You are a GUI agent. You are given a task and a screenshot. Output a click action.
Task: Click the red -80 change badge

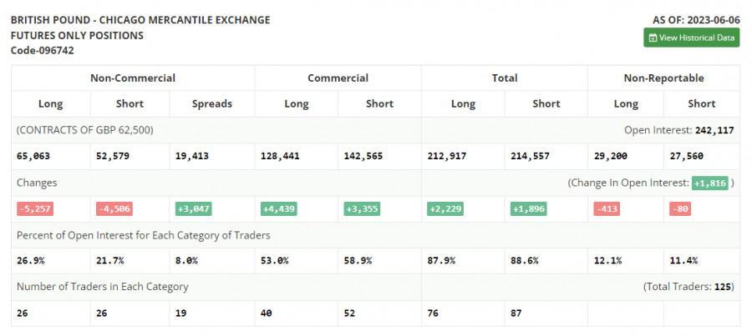[x=679, y=208]
